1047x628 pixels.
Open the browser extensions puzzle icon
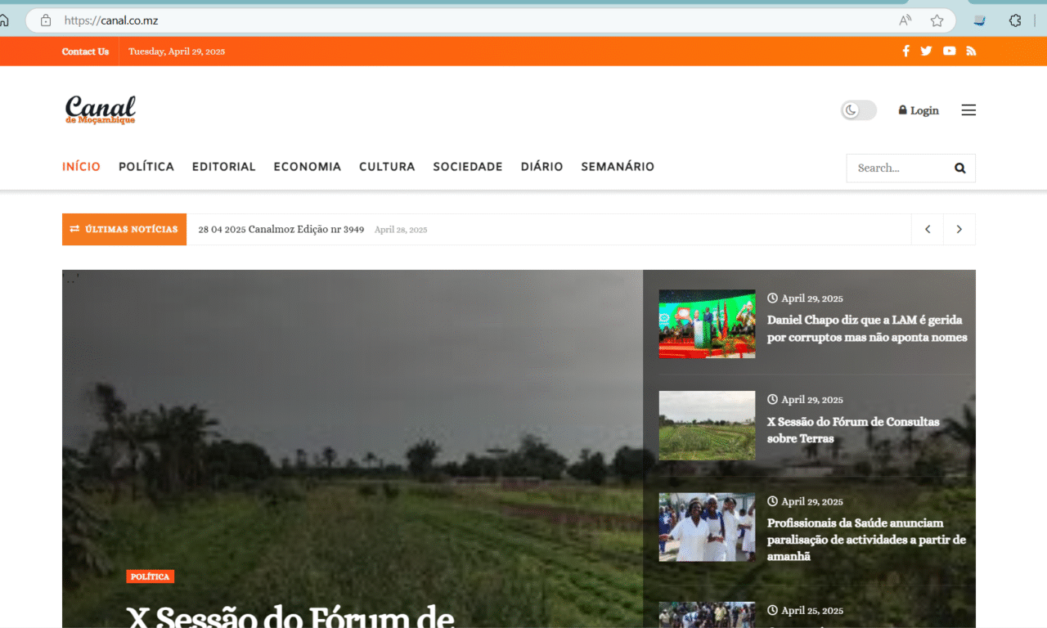[x=1015, y=20]
